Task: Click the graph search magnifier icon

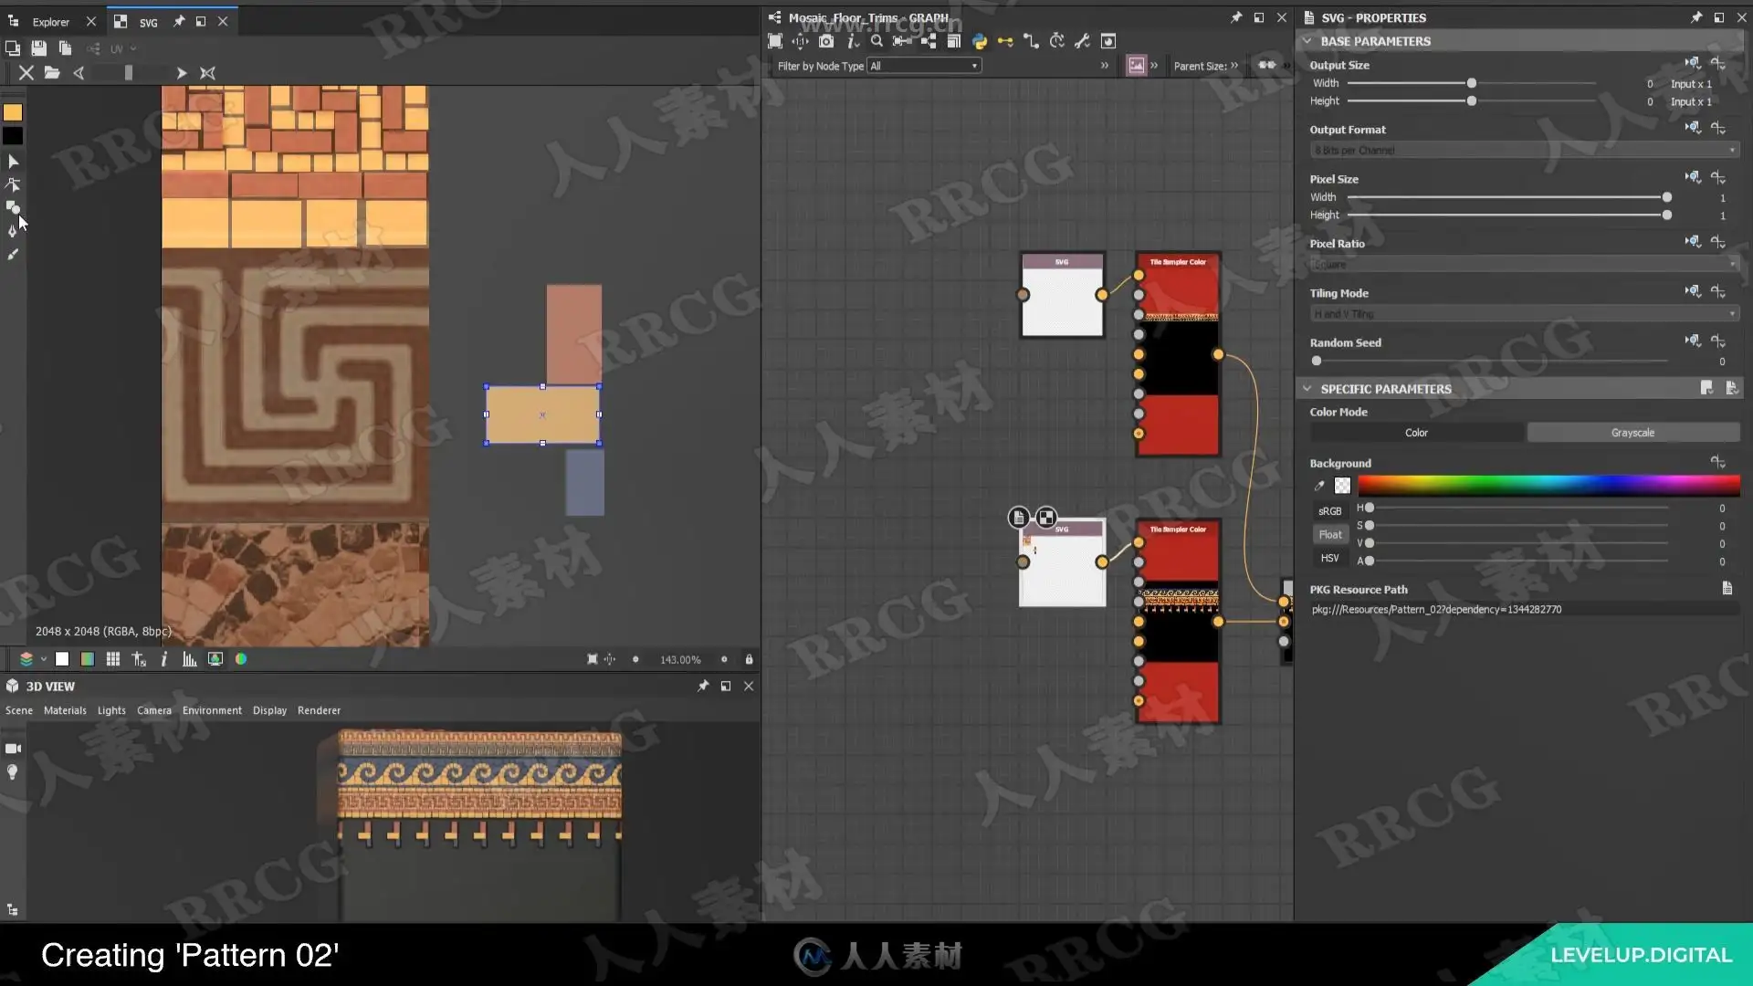Action: [x=876, y=41]
